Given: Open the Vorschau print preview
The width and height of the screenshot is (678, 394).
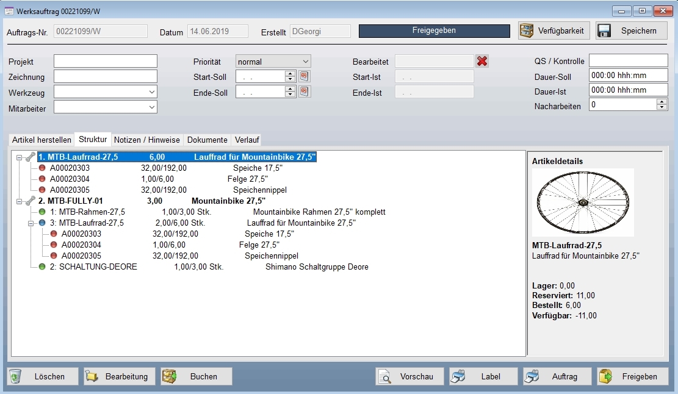Looking at the screenshot, I should pyautogui.click(x=410, y=376).
